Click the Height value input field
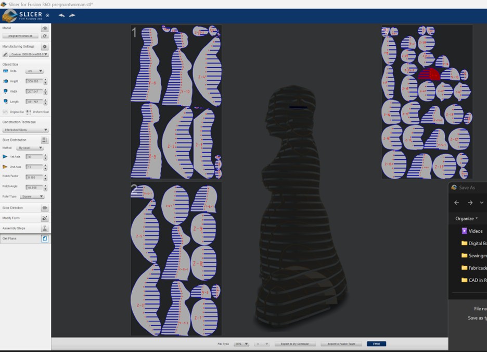 pos(34,81)
